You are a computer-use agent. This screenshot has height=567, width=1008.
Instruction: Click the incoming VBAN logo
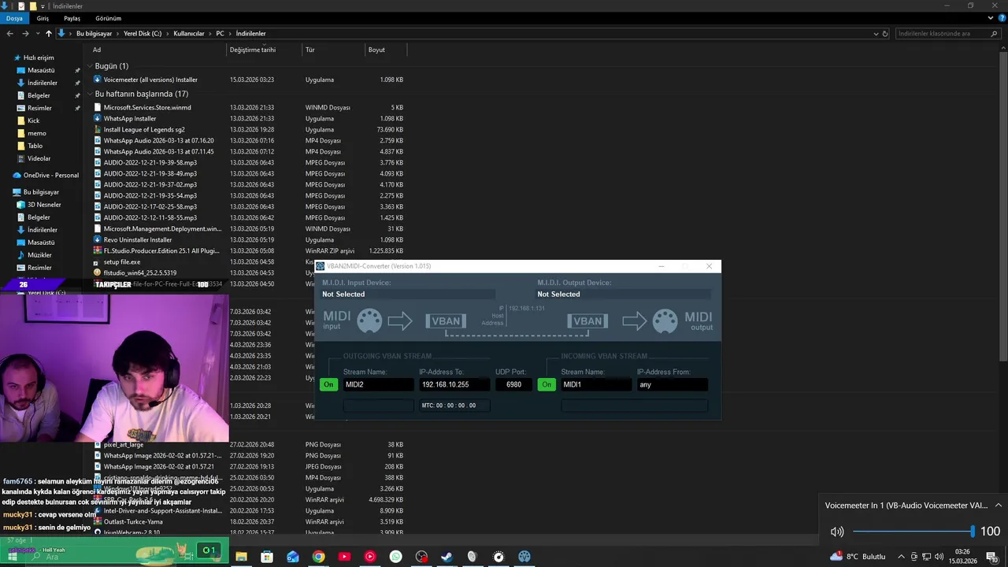tap(588, 321)
